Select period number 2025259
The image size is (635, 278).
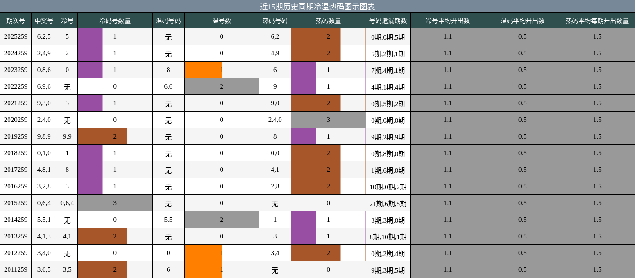(16, 36)
